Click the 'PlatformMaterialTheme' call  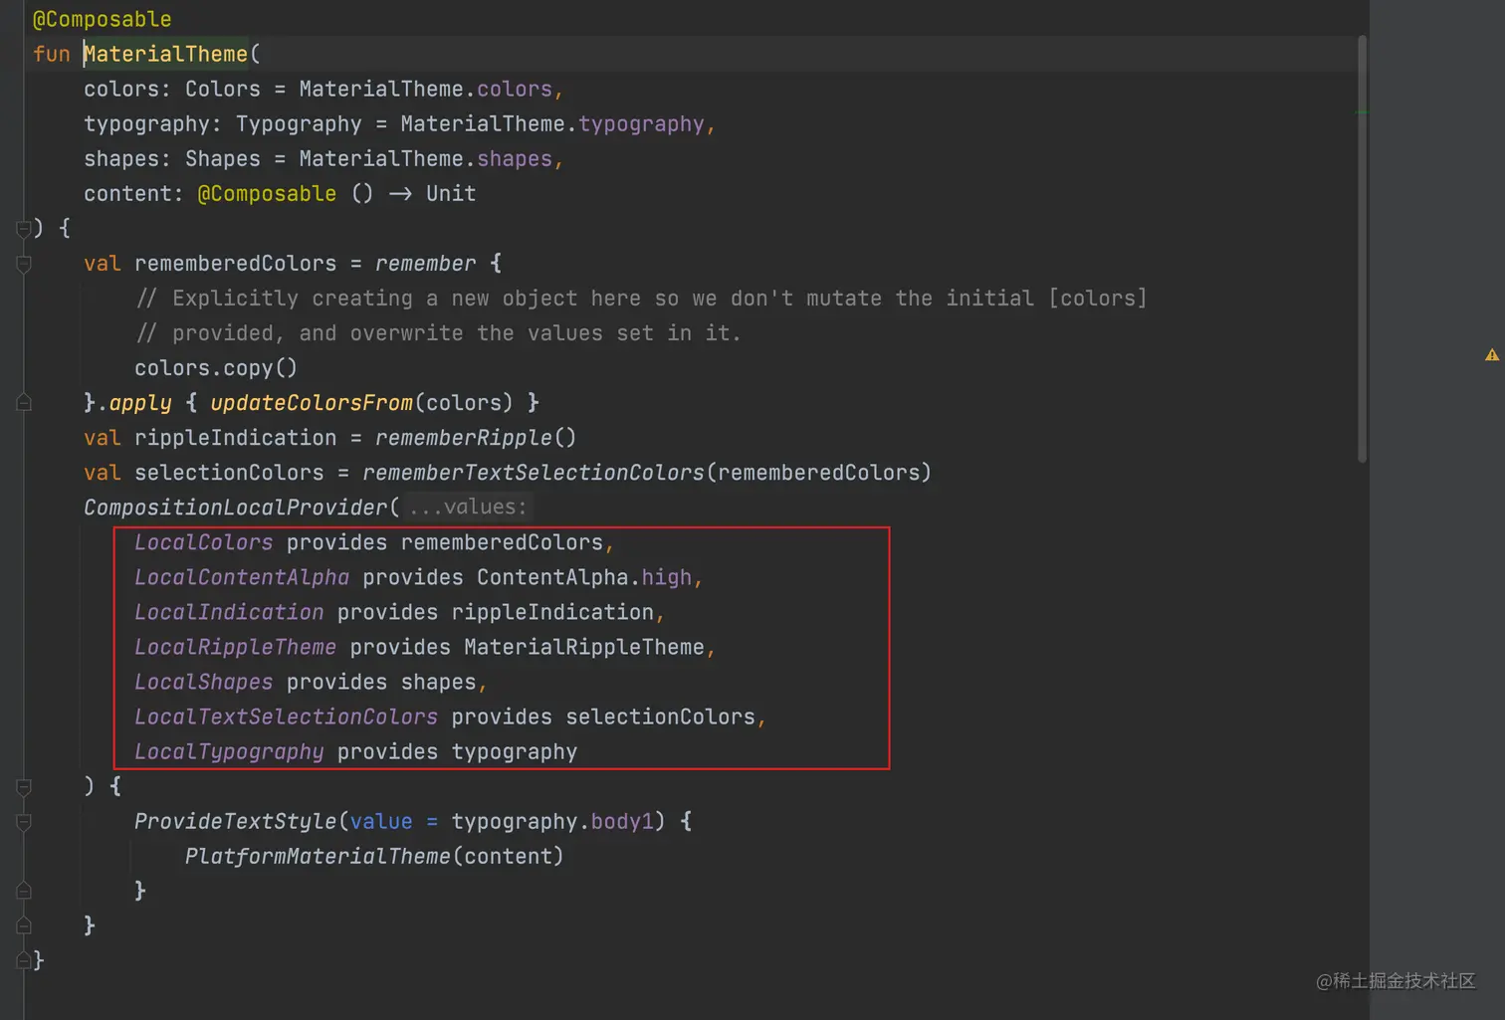click(318, 856)
